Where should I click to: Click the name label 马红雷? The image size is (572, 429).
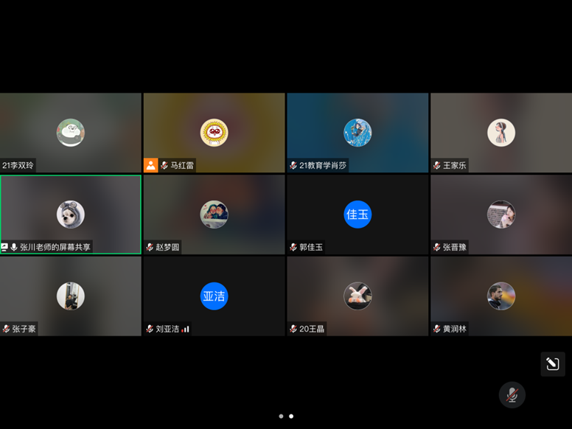(182, 166)
